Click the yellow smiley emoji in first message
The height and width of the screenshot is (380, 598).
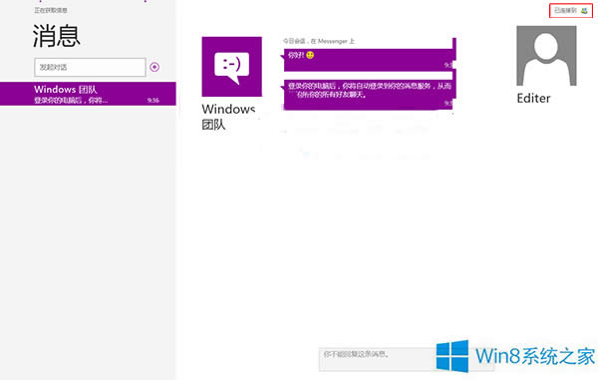tap(310, 55)
